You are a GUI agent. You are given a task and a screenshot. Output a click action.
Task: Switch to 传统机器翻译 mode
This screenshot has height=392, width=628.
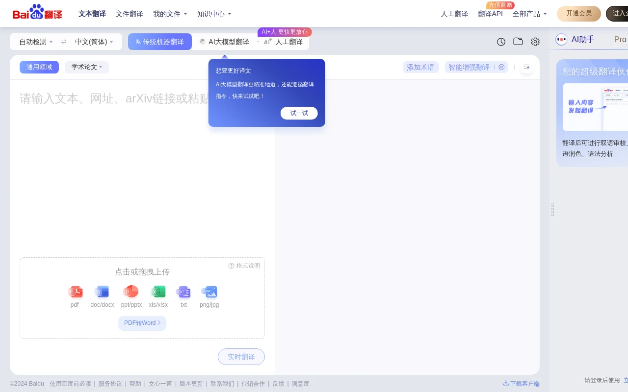160,42
